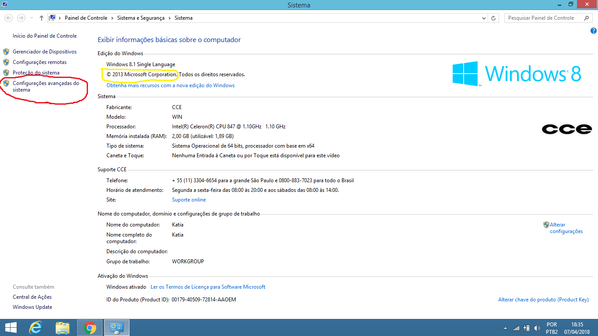Click Alterar configurações for computer name

click(x=566, y=228)
